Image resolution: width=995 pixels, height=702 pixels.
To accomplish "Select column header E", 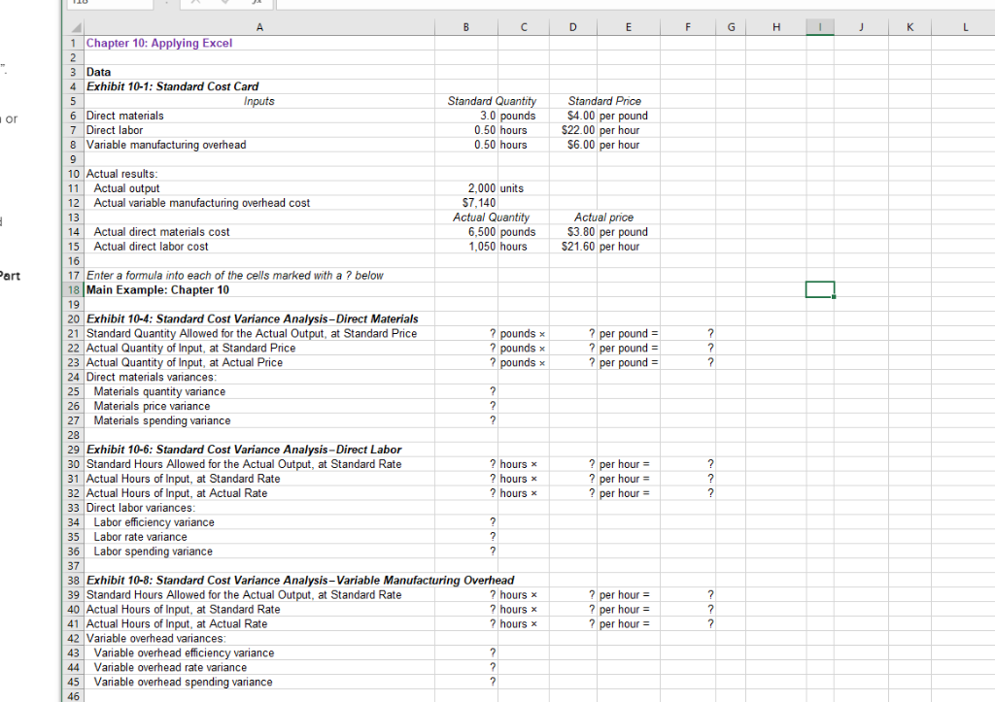I will pyautogui.click(x=628, y=28).
